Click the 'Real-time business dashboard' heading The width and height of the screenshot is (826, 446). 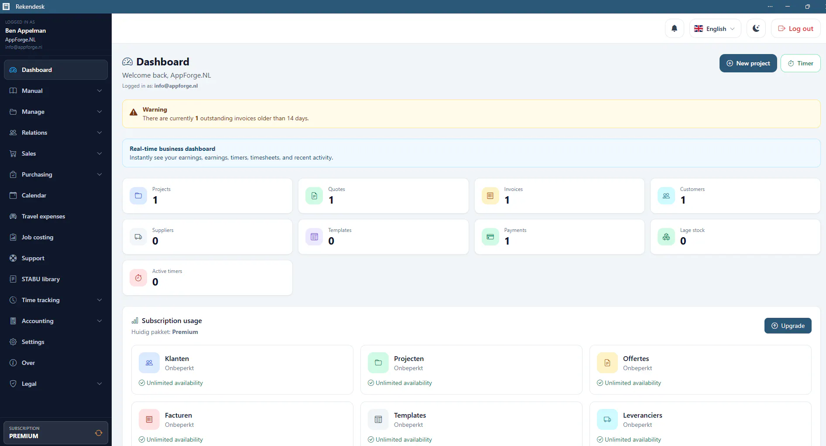[x=172, y=149]
